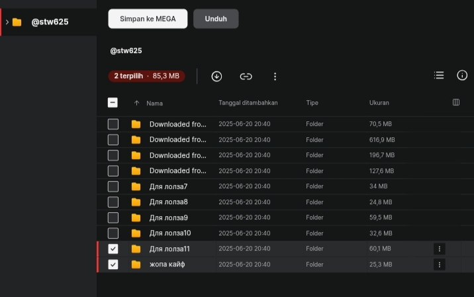Image resolution: width=474 pixels, height=297 pixels.
Task: Click the 59,5 MB size cell
Action: pyautogui.click(x=381, y=217)
